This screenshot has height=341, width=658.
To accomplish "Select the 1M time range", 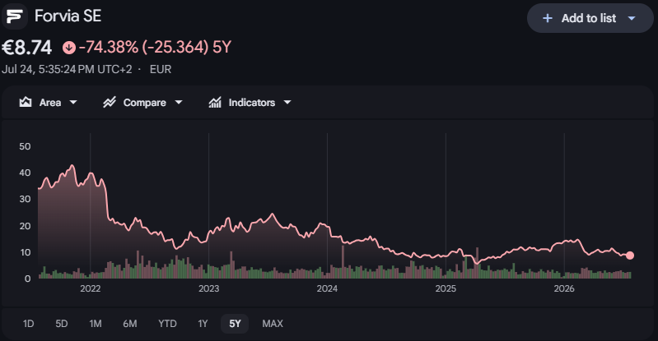I will [x=96, y=324].
